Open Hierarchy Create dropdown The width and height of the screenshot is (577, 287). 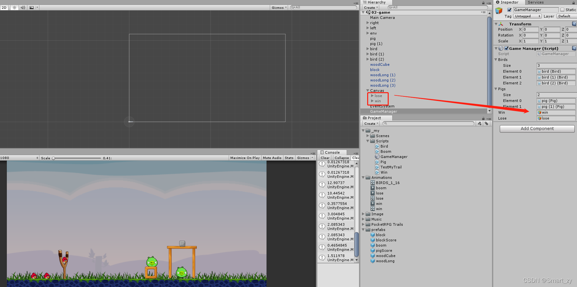(x=371, y=7)
